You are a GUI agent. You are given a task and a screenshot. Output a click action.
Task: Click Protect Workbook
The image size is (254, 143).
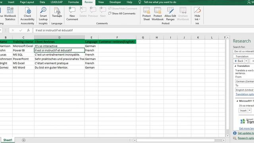[158, 14]
